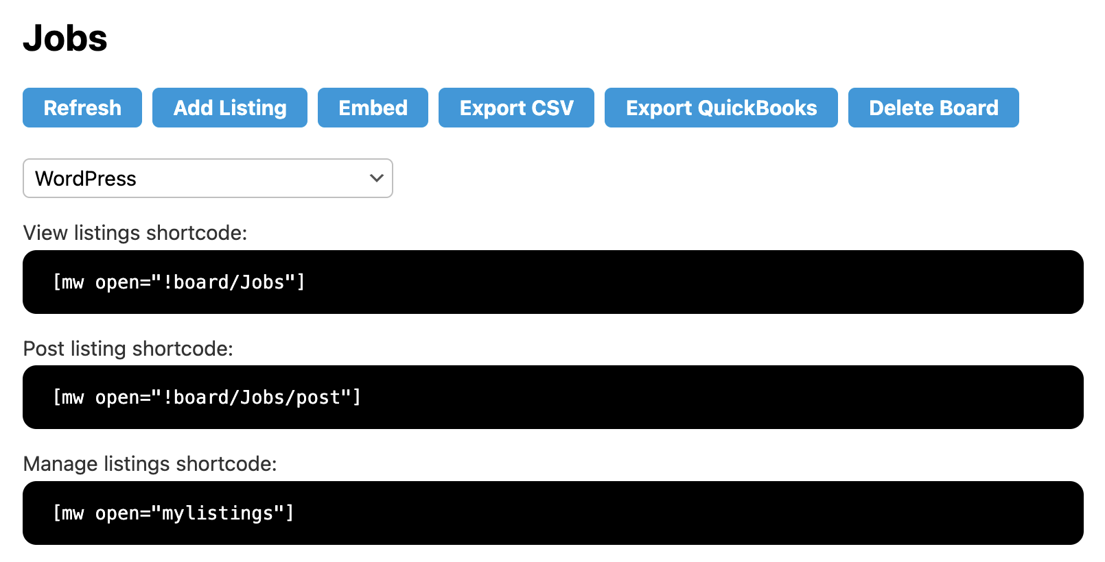Click the Jobs page heading
The image size is (1105, 562).
[65, 38]
